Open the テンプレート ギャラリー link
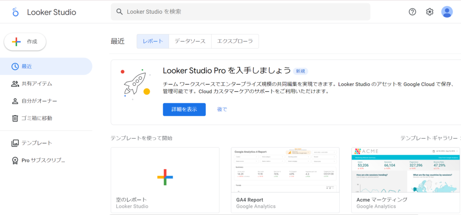This screenshot has height=215, width=461. pos(429,138)
